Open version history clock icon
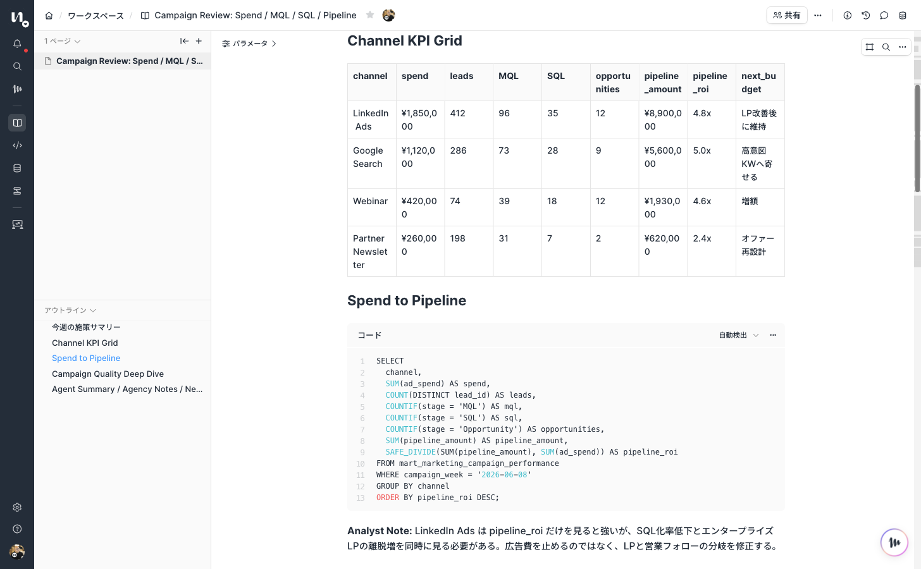 pyautogui.click(x=866, y=15)
